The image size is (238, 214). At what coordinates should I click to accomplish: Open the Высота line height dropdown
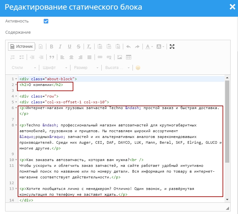point(117,68)
